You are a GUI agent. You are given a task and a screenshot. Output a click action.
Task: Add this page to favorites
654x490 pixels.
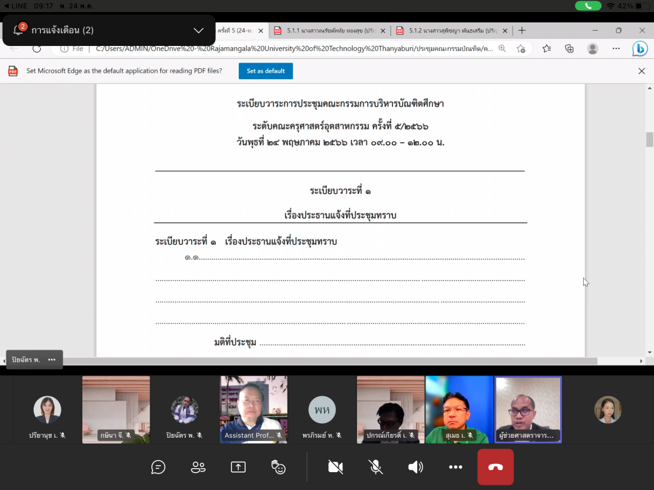pyautogui.click(x=521, y=48)
